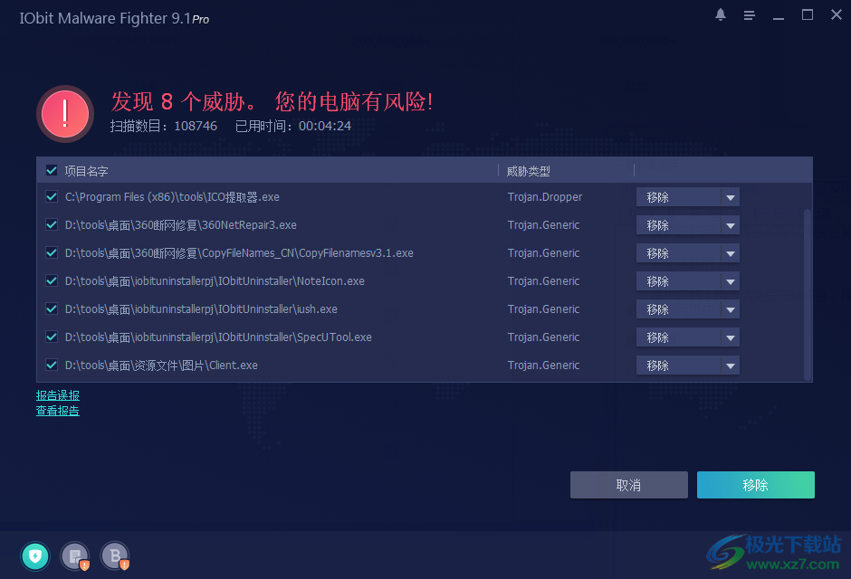Image resolution: width=851 pixels, height=579 pixels.
Task: Expand action dropdown for SpecUTool.exe
Action: (x=730, y=337)
